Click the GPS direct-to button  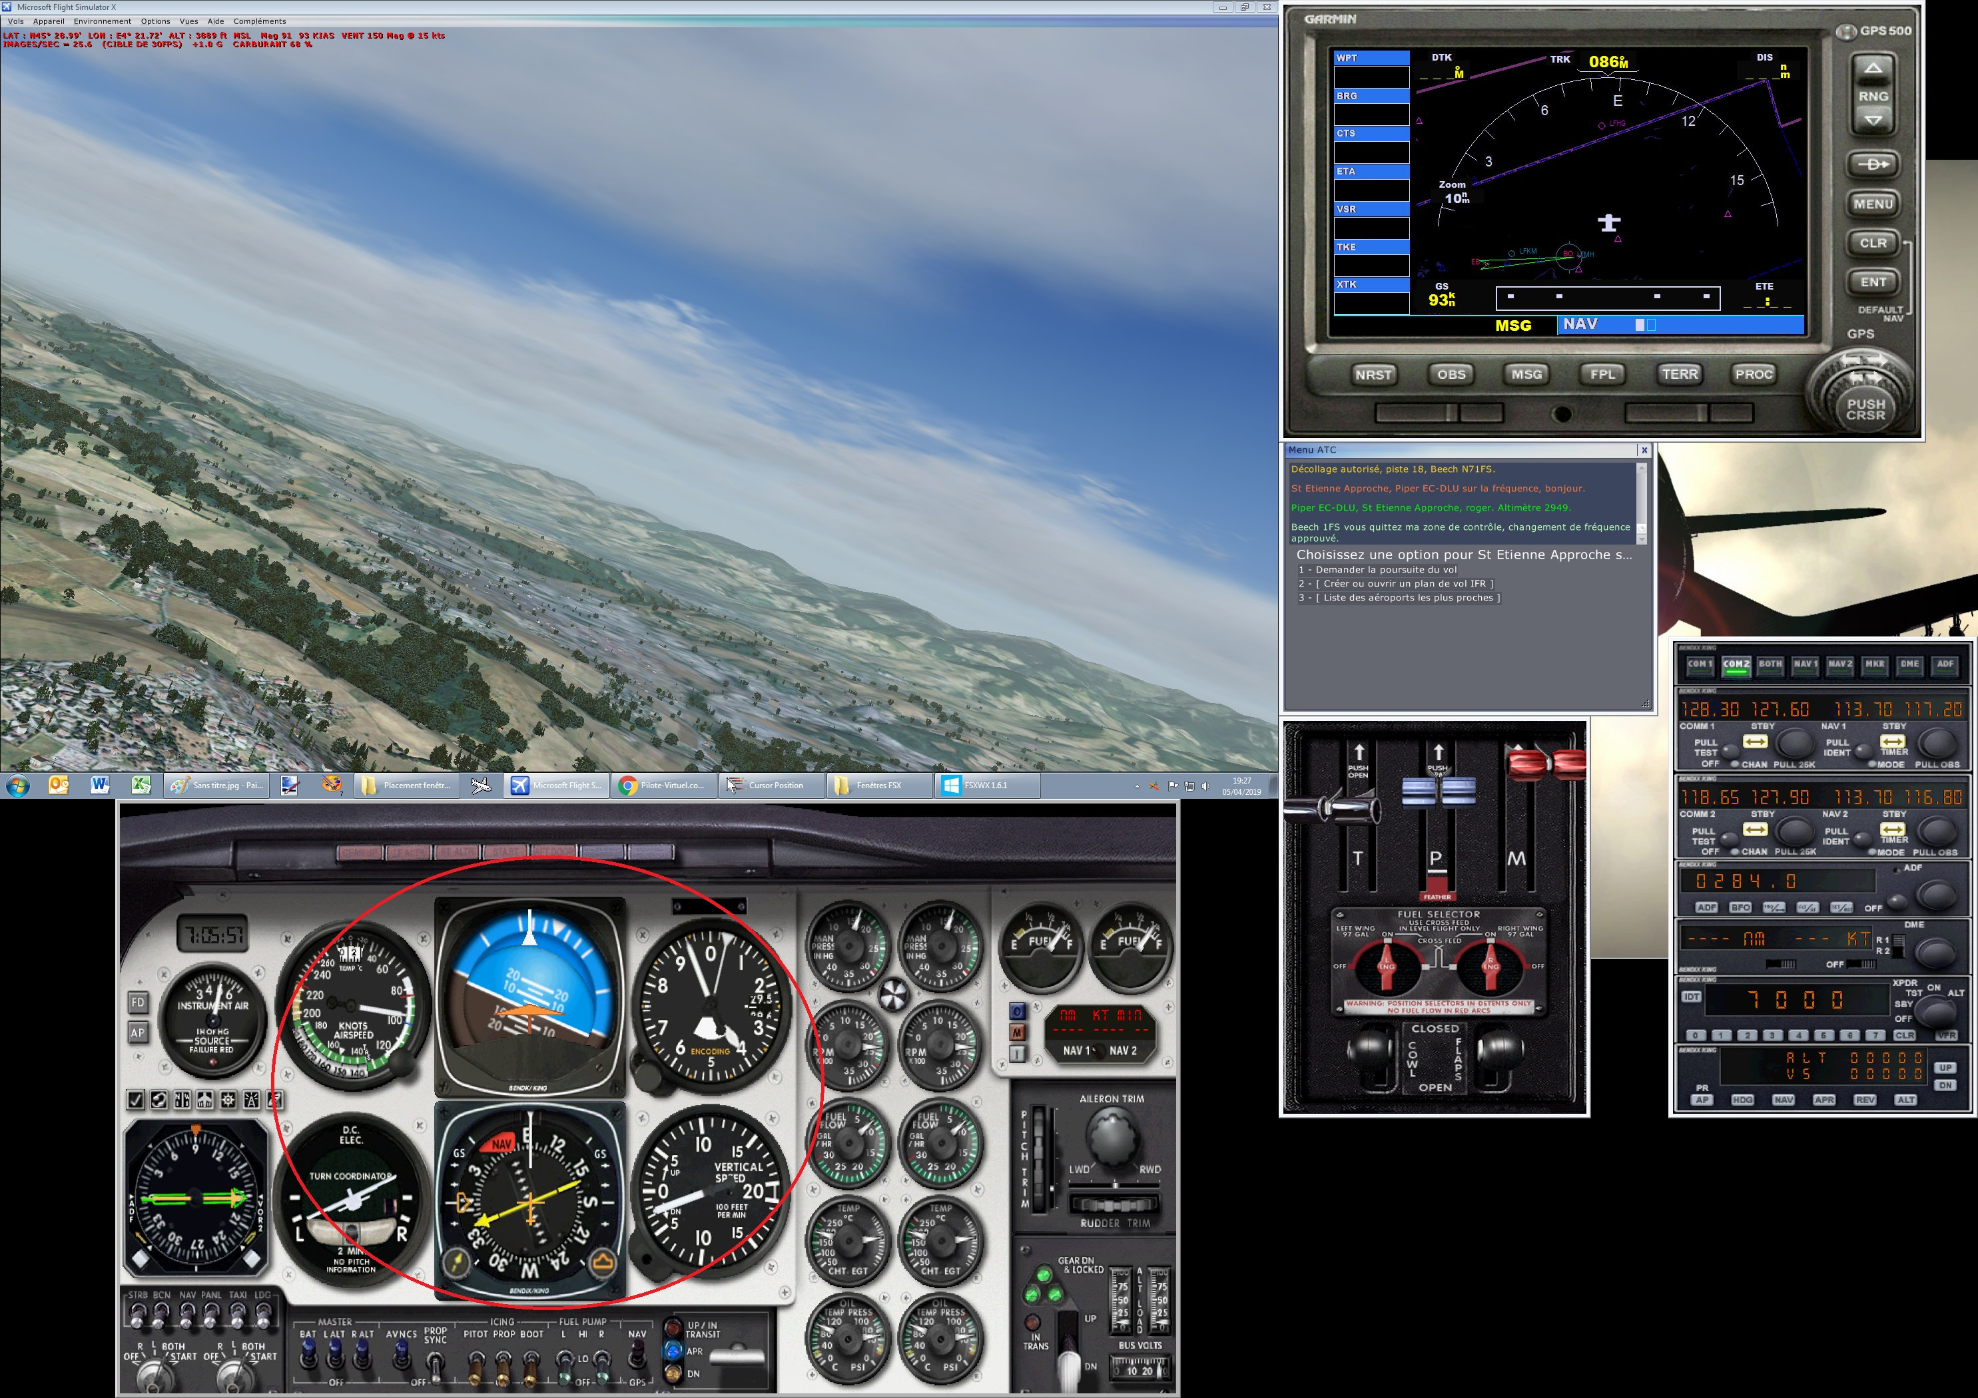coord(1873,164)
